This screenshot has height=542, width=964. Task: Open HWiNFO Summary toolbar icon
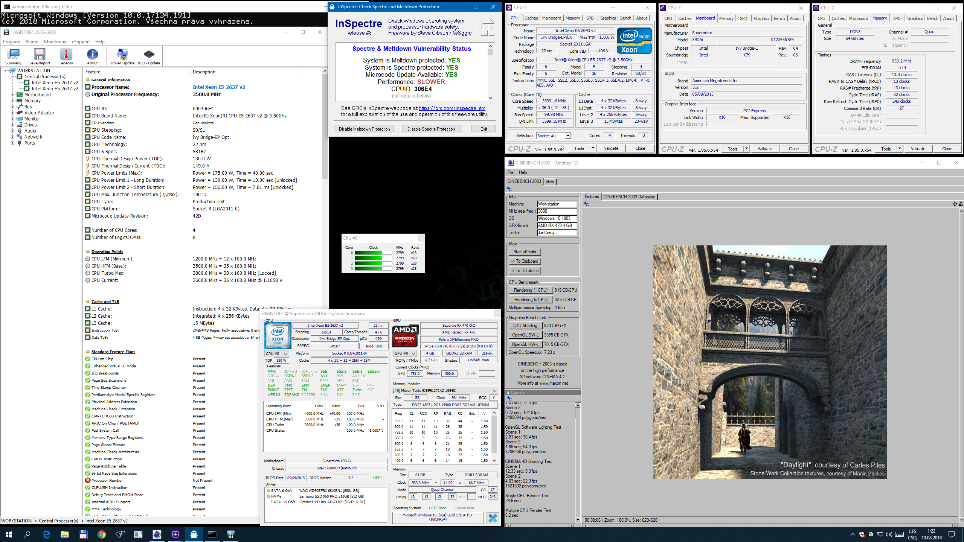pyautogui.click(x=13, y=56)
